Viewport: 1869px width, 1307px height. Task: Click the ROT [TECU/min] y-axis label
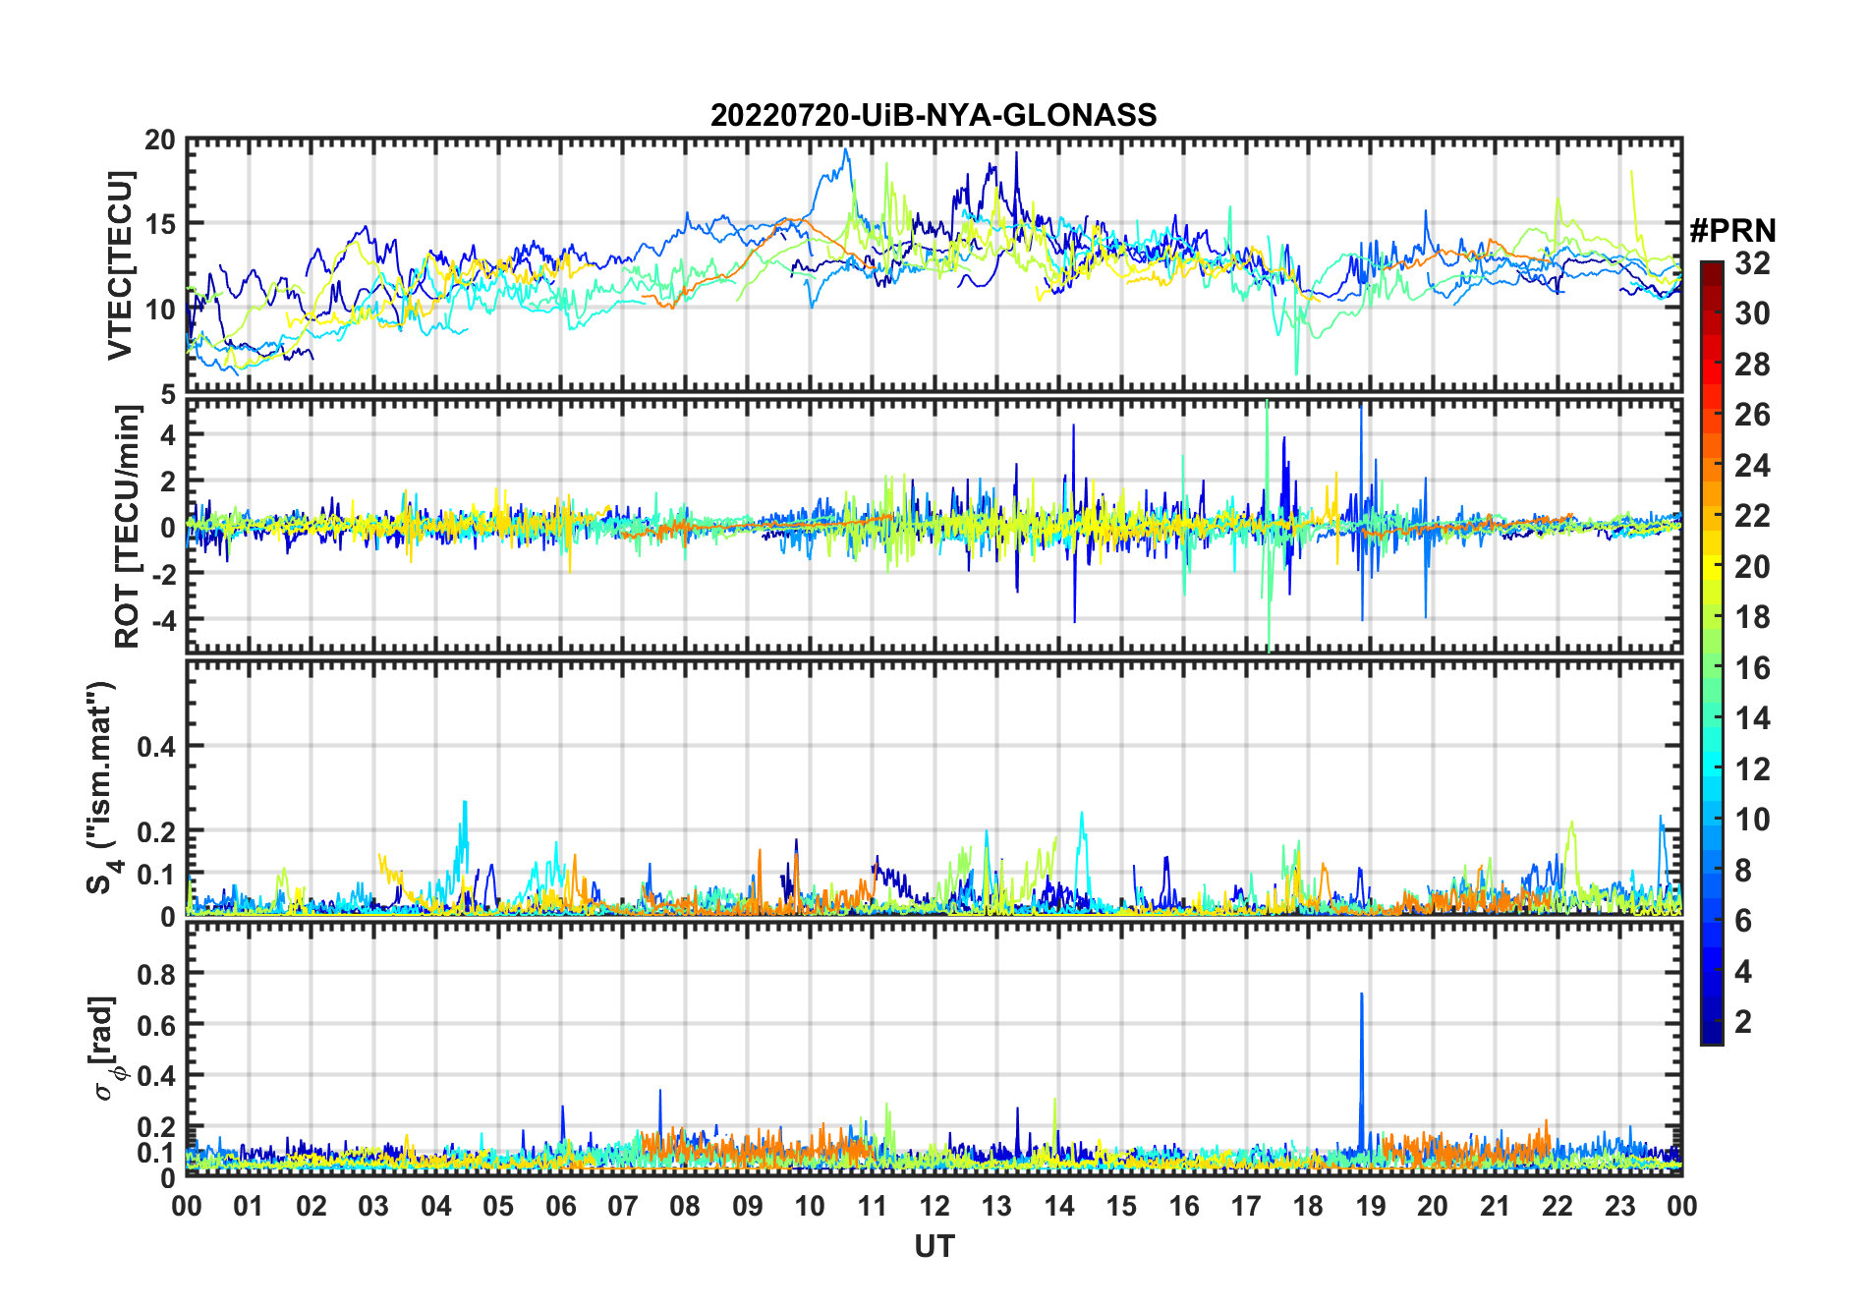pos(128,527)
